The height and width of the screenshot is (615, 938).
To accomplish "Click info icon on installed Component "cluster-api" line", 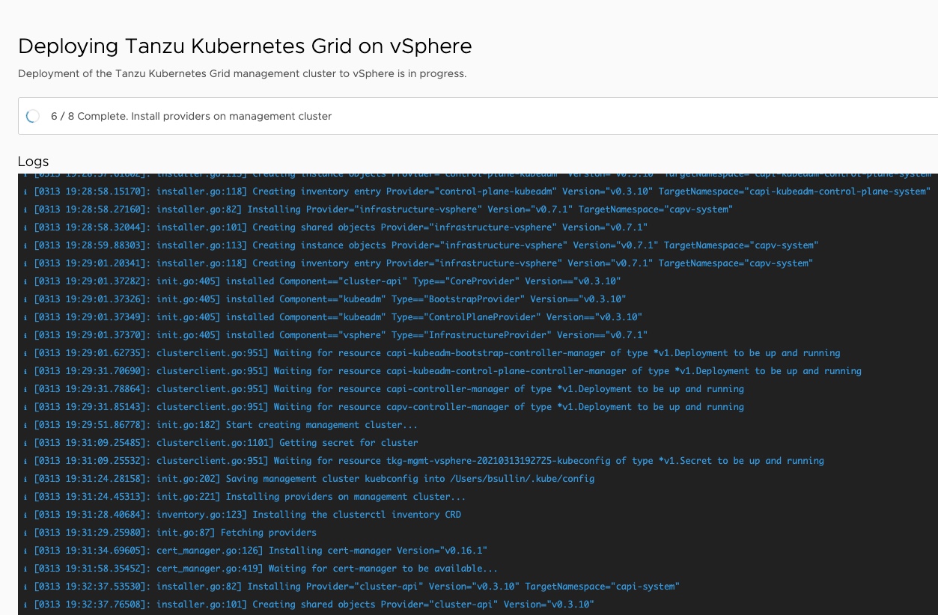I will [25, 281].
